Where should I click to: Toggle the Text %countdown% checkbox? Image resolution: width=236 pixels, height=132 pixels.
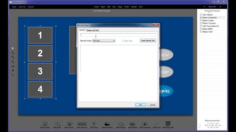(201, 26)
